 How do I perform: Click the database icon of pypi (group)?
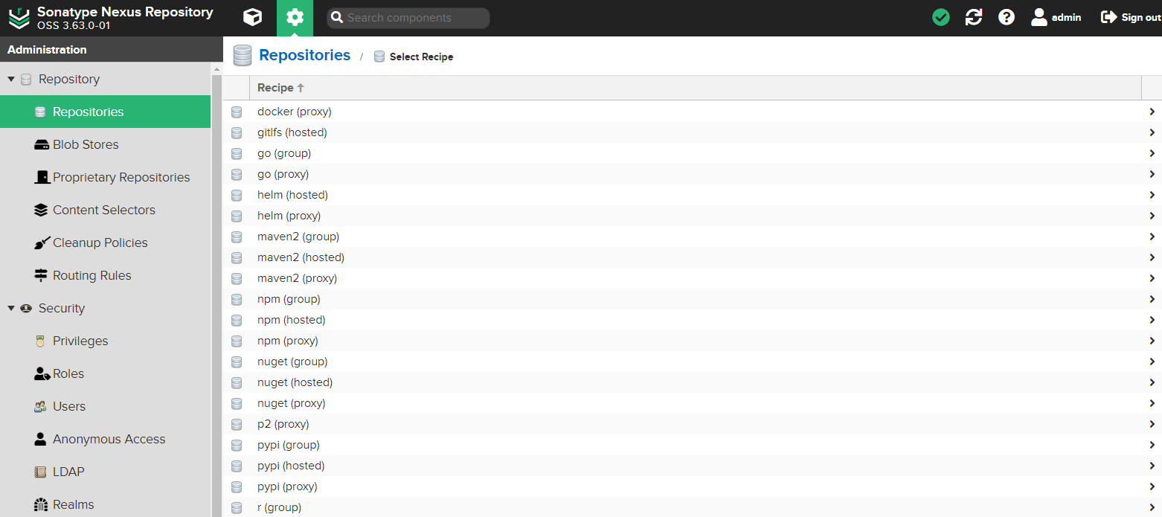pos(237,446)
